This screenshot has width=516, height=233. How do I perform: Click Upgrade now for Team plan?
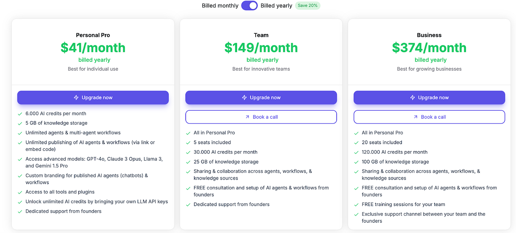click(x=261, y=97)
